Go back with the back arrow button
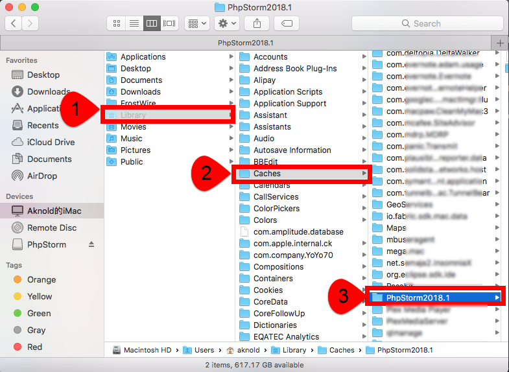The image size is (509, 372). pyautogui.click(x=14, y=23)
